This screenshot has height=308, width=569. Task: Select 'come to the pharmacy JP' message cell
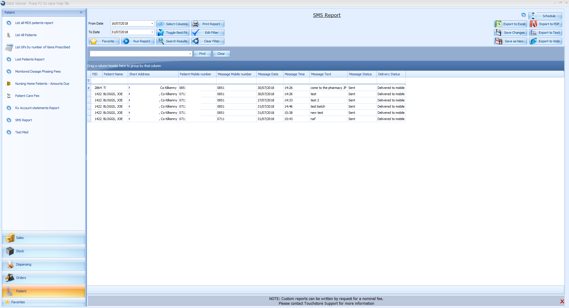[x=329, y=88]
